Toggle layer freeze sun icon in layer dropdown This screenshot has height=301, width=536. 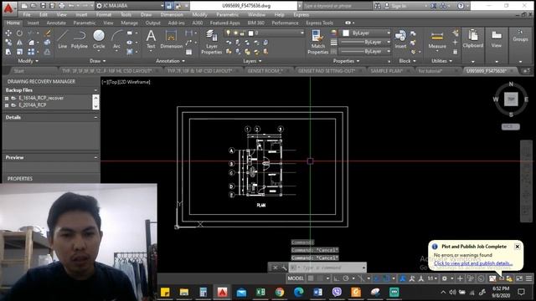[235, 33]
